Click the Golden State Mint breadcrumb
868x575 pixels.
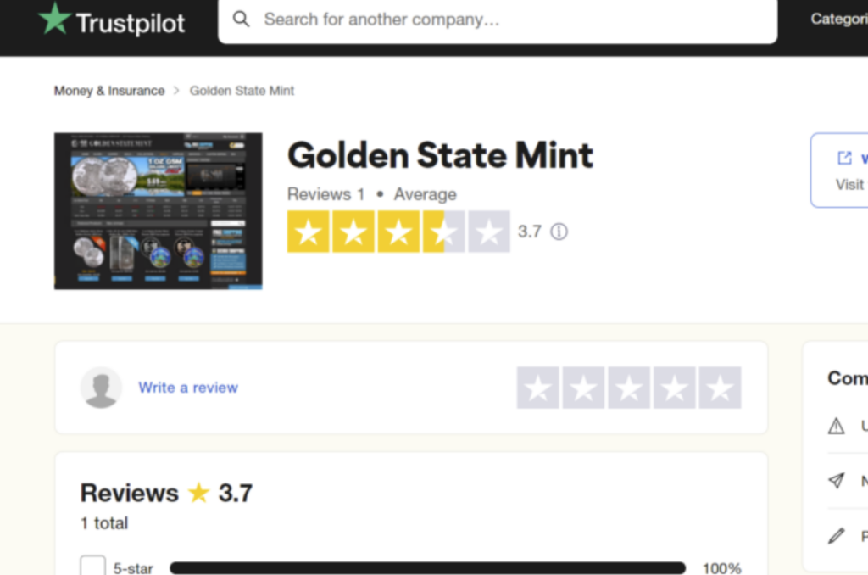pyautogui.click(x=242, y=90)
